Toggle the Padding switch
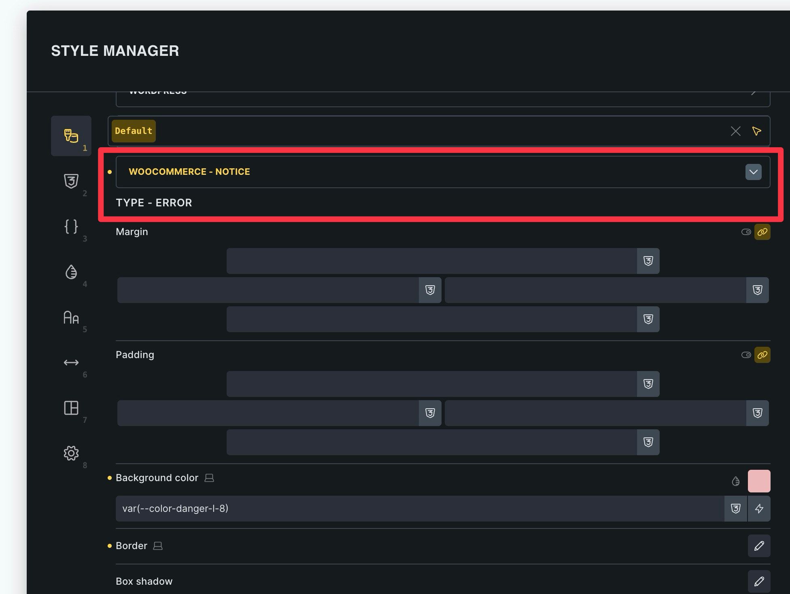This screenshot has width=790, height=594. (x=746, y=355)
